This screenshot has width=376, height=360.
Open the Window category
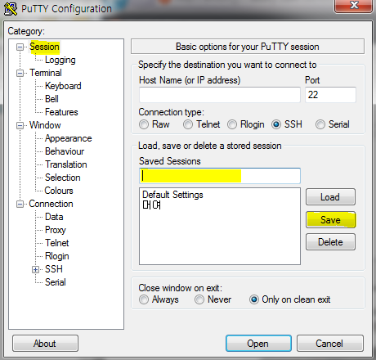(45, 125)
